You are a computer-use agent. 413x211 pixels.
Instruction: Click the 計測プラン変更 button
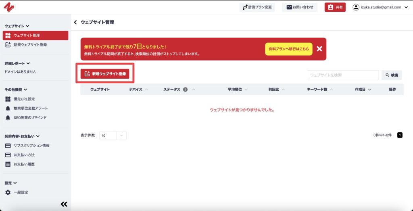click(x=257, y=7)
